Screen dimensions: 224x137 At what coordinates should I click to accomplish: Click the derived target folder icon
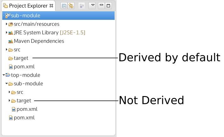pyautogui.click(x=11, y=58)
